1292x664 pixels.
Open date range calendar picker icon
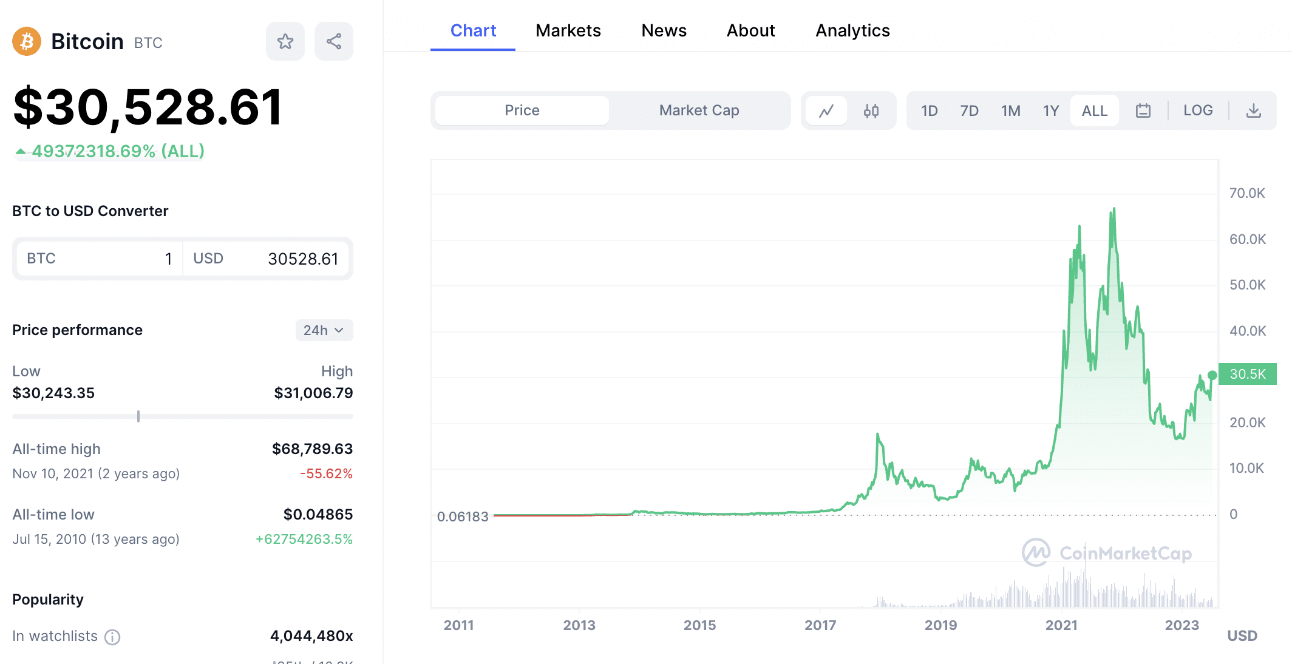click(1143, 110)
